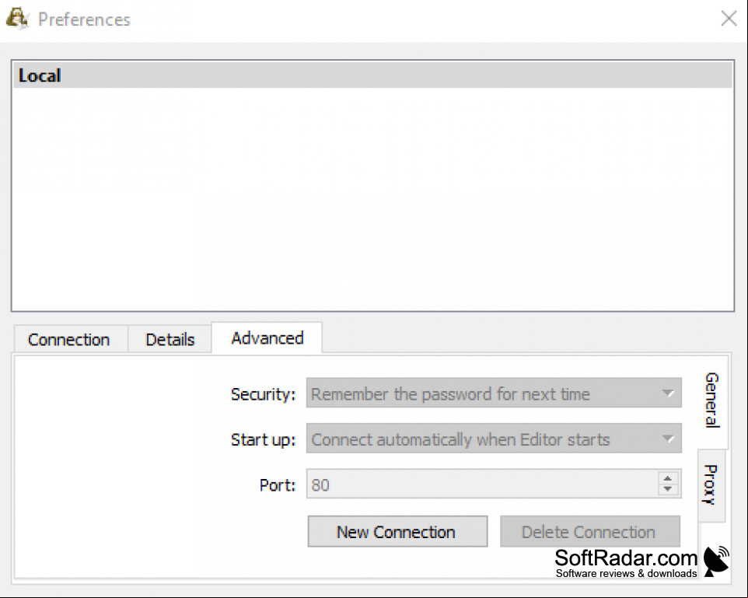Image resolution: width=748 pixels, height=598 pixels.
Task: Click the SoftRadar.com watermark text
Action: pyautogui.click(x=626, y=558)
